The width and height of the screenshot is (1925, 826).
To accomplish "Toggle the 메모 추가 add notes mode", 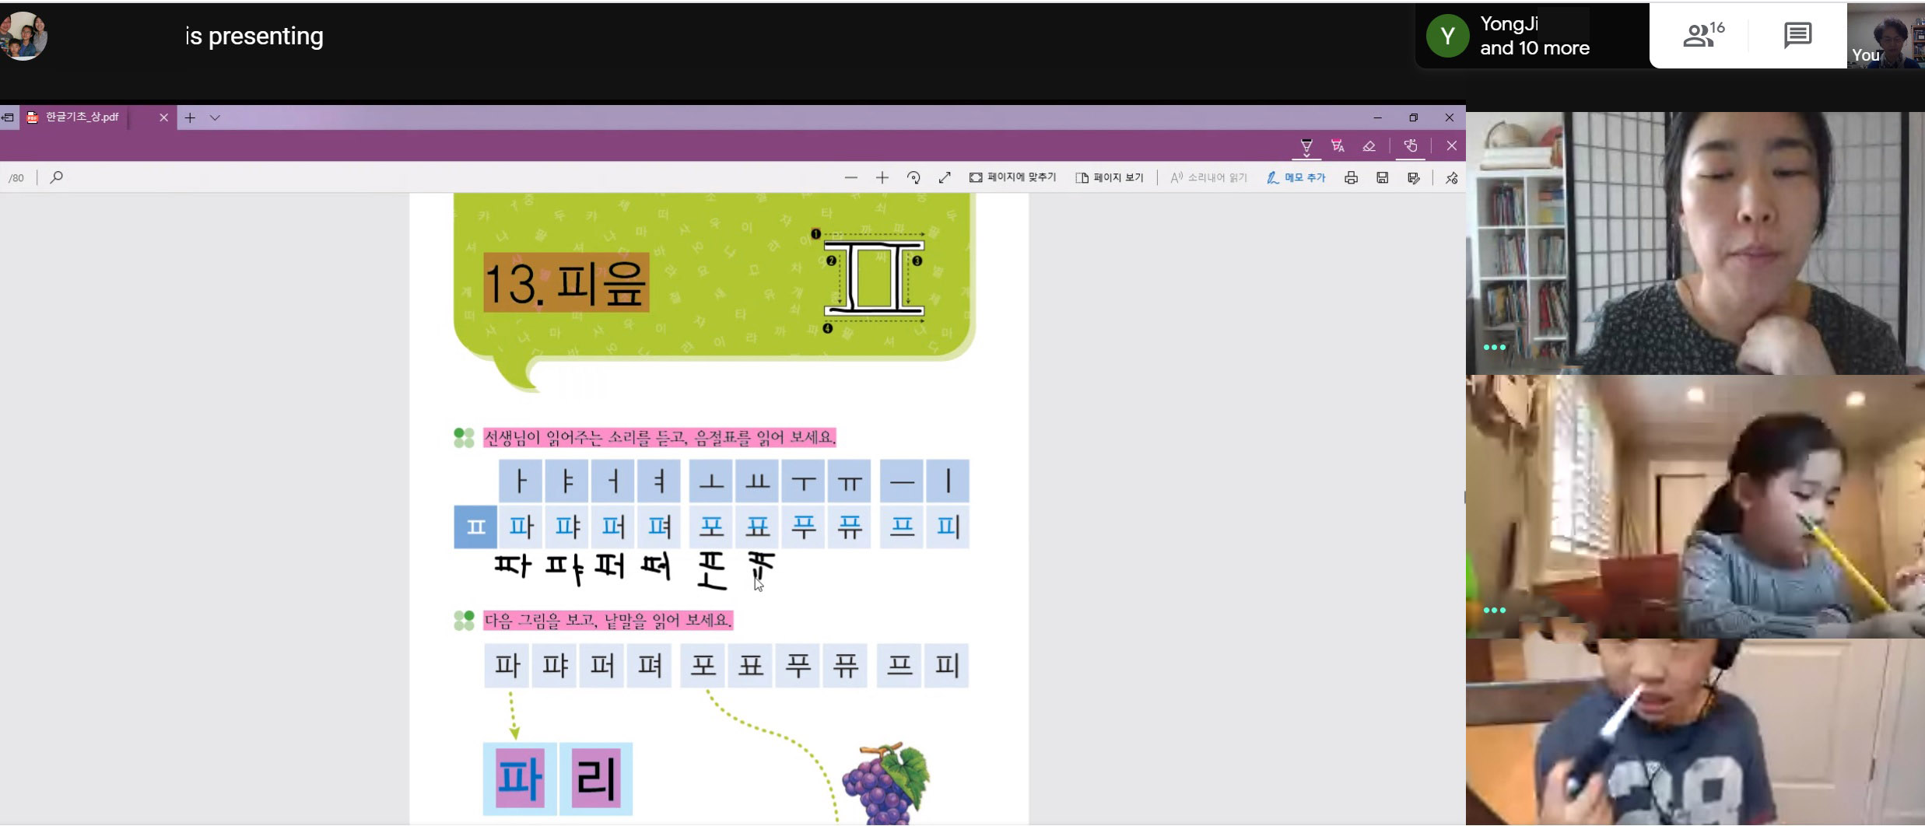I will click(1296, 178).
